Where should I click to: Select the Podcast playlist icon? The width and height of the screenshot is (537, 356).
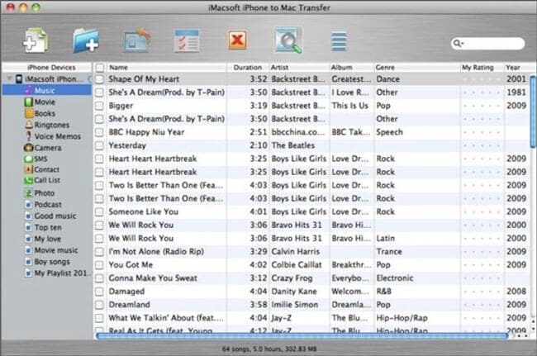(29, 205)
